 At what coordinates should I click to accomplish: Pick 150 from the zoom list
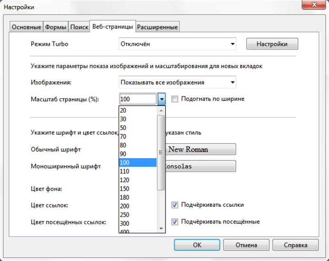pos(138,189)
